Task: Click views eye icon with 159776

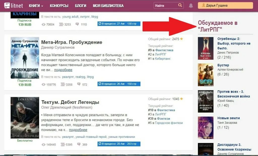Action: (x=43, y=84)
